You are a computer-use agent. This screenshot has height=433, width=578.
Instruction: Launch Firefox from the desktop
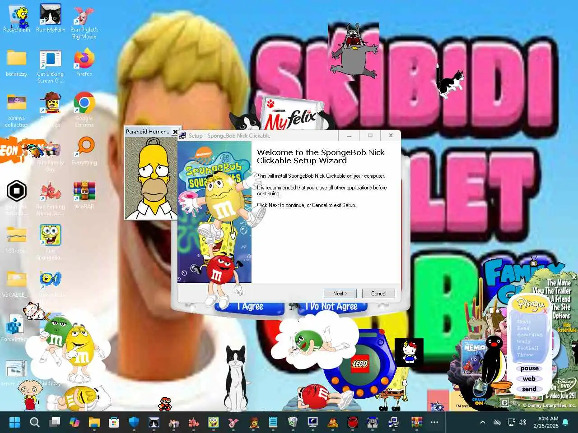click(x=84, y=63)
